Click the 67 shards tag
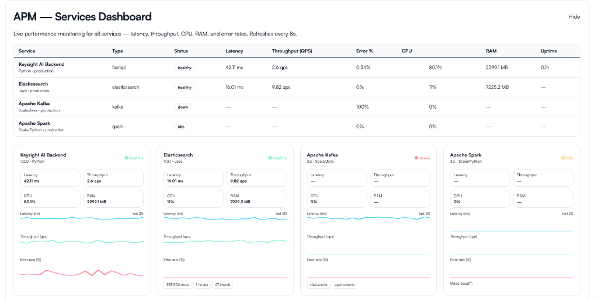 (222, 285)
